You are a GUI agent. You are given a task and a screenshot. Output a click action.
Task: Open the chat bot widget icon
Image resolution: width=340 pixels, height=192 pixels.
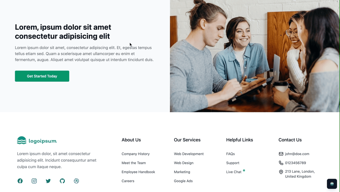332,184
